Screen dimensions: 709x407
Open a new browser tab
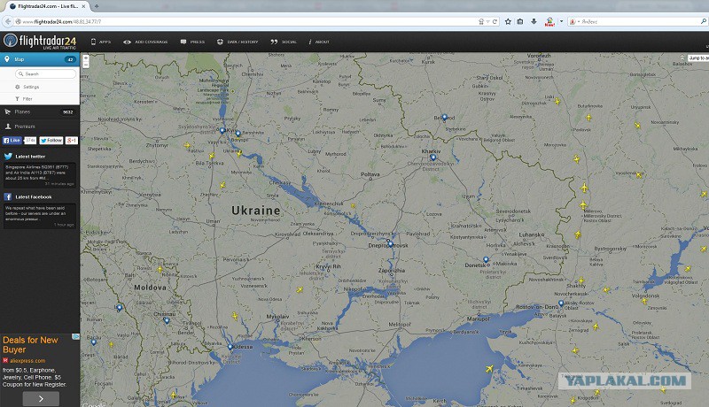97,6
